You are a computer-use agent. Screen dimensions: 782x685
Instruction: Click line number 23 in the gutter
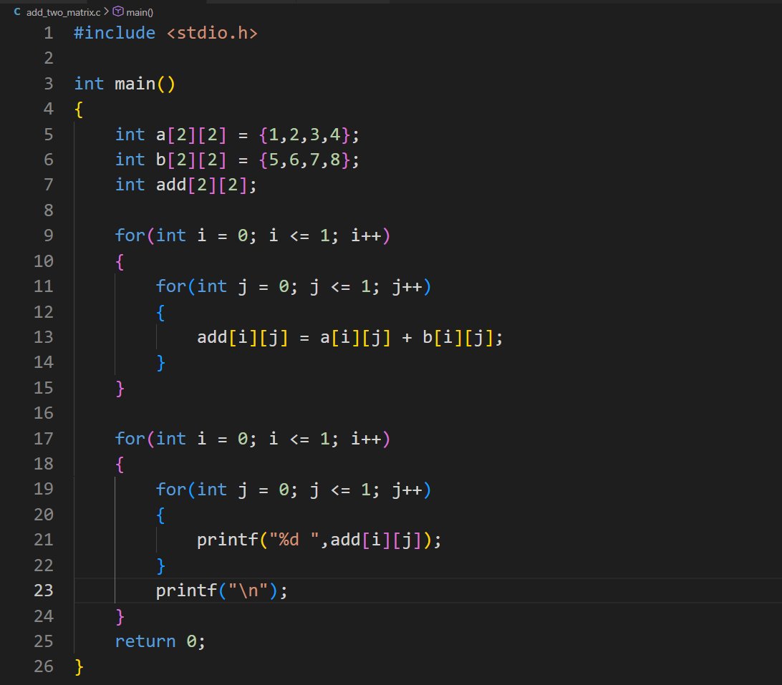43,591
